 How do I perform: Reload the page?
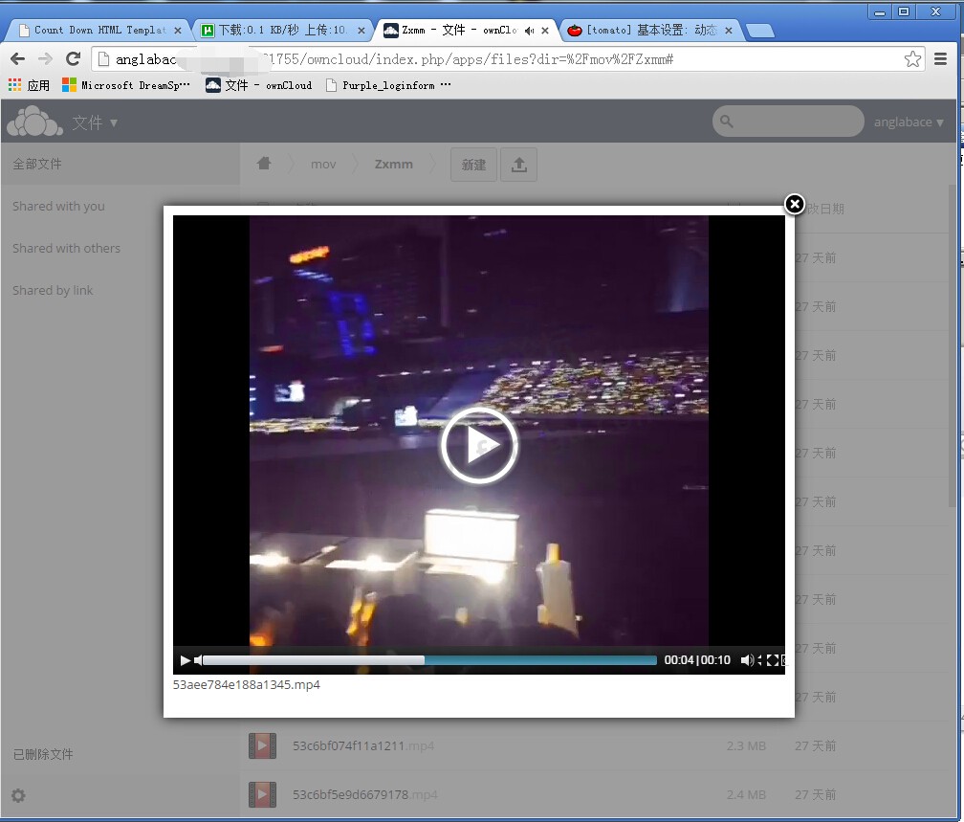pyautogui.click(x=73, y=58)
